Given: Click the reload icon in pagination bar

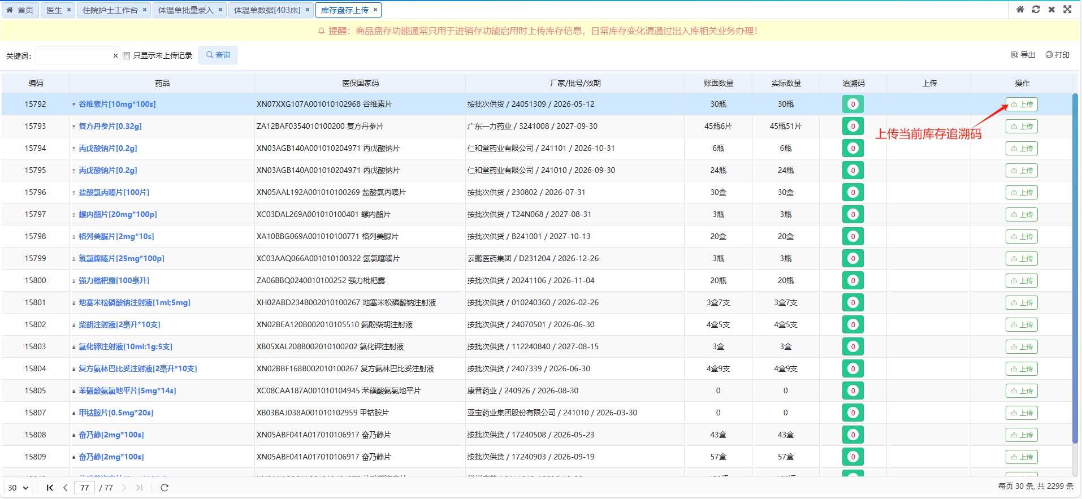Looking at the screenshot, I should pyautogui.click(x=165, y=488).
